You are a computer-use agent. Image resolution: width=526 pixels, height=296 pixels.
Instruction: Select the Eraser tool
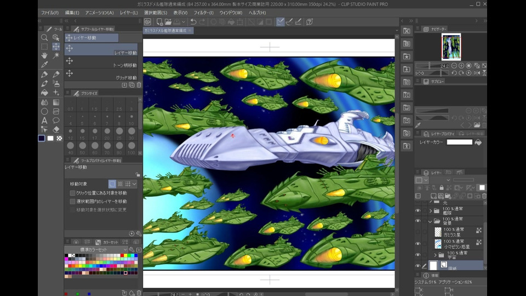(x=56, y=129)
